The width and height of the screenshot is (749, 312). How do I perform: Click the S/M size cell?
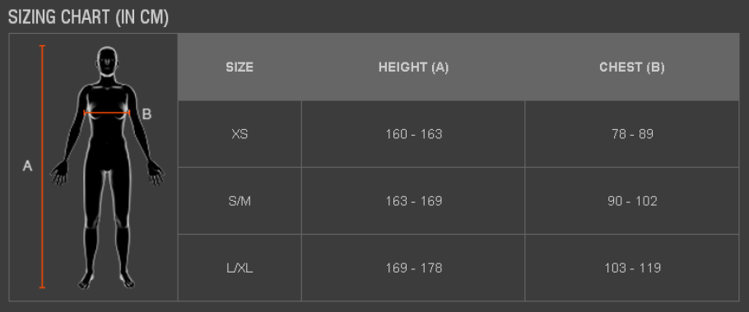tap(240, 201)
